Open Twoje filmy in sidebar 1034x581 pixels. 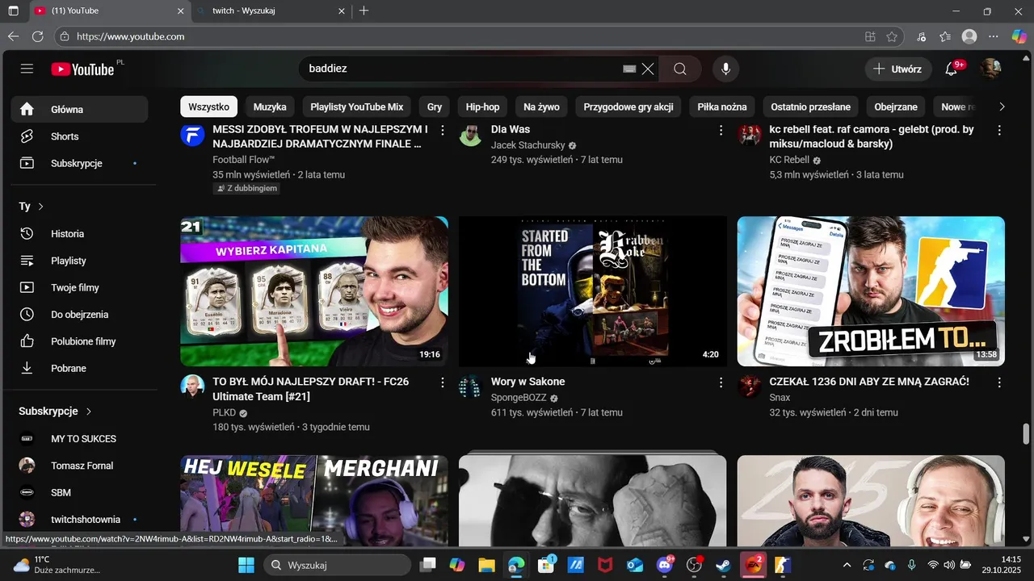pyautogui.click(x=79, y=287)
